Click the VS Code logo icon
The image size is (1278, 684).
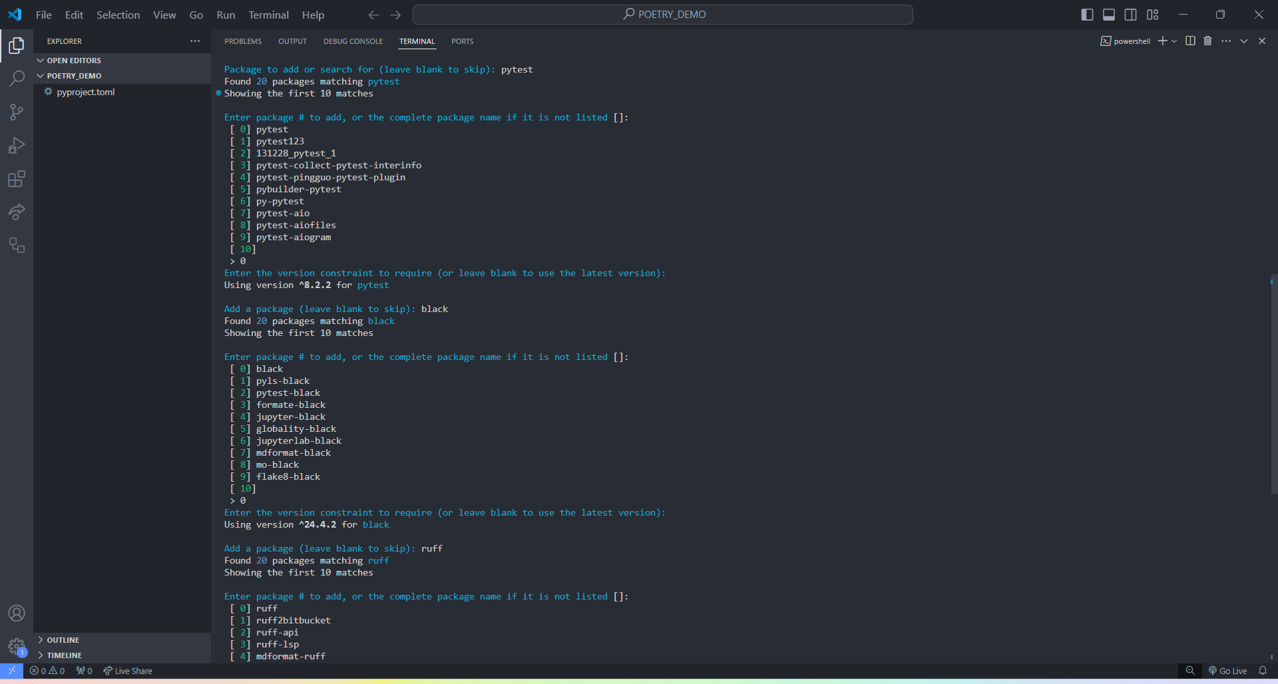click(15, 15)
